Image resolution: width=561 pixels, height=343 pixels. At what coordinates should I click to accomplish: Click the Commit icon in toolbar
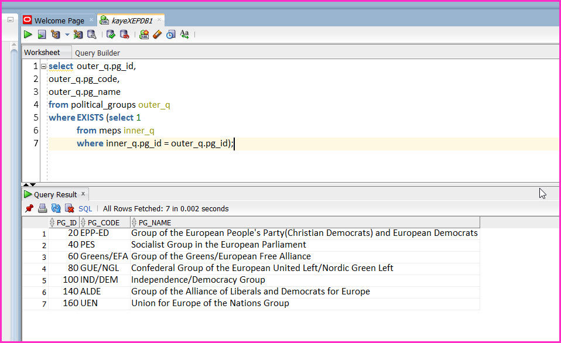tap(111, 35)
